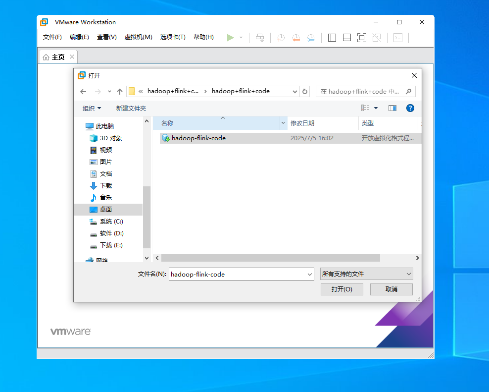Click the up one folder arrow

(x=120, y=92)
